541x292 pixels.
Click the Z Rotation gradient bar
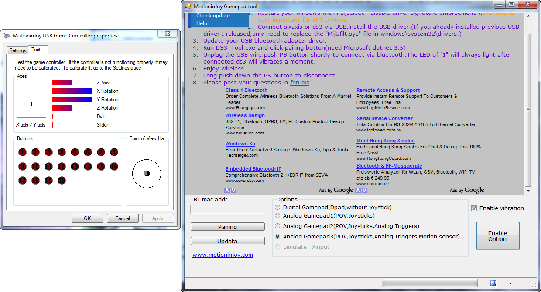(62, 108)
